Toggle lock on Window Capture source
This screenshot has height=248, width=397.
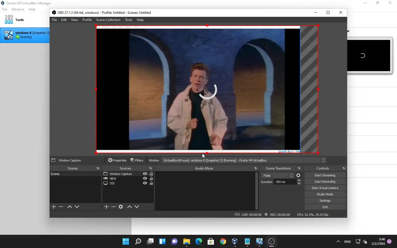151,174
